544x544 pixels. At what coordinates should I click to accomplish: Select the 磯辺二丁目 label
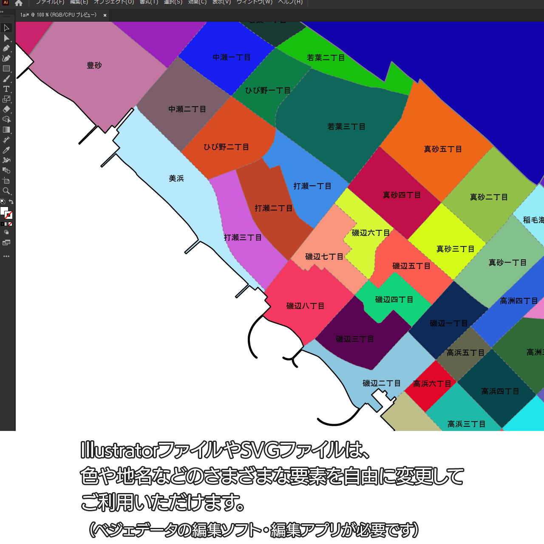[382, 383]
